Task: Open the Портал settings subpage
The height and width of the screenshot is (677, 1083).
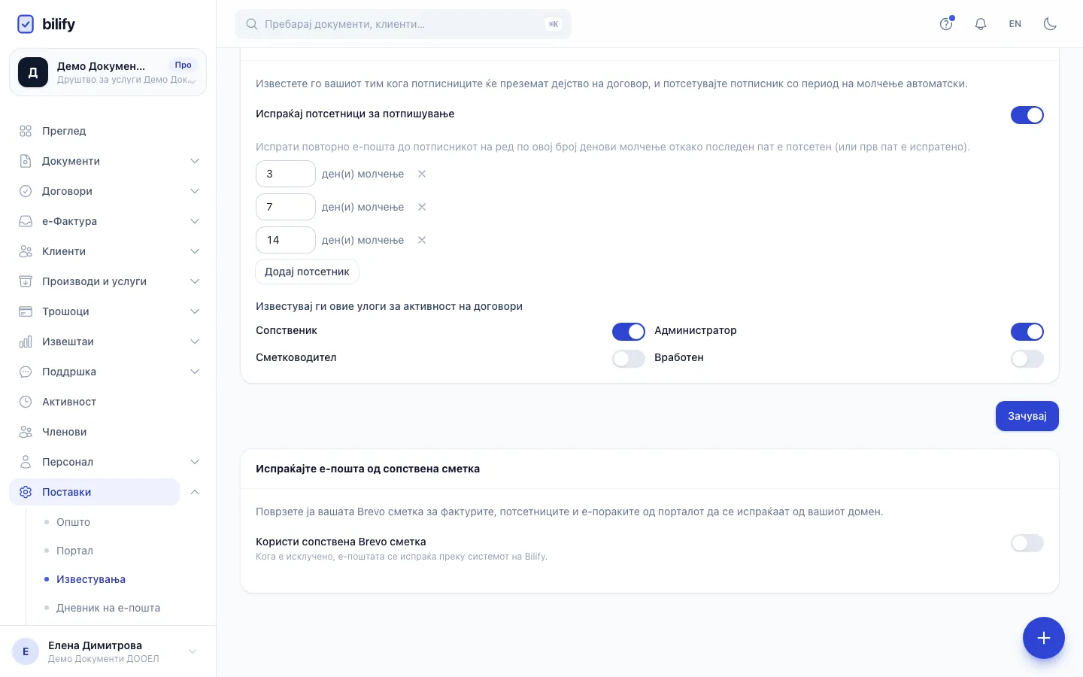Action: point(74,551)
